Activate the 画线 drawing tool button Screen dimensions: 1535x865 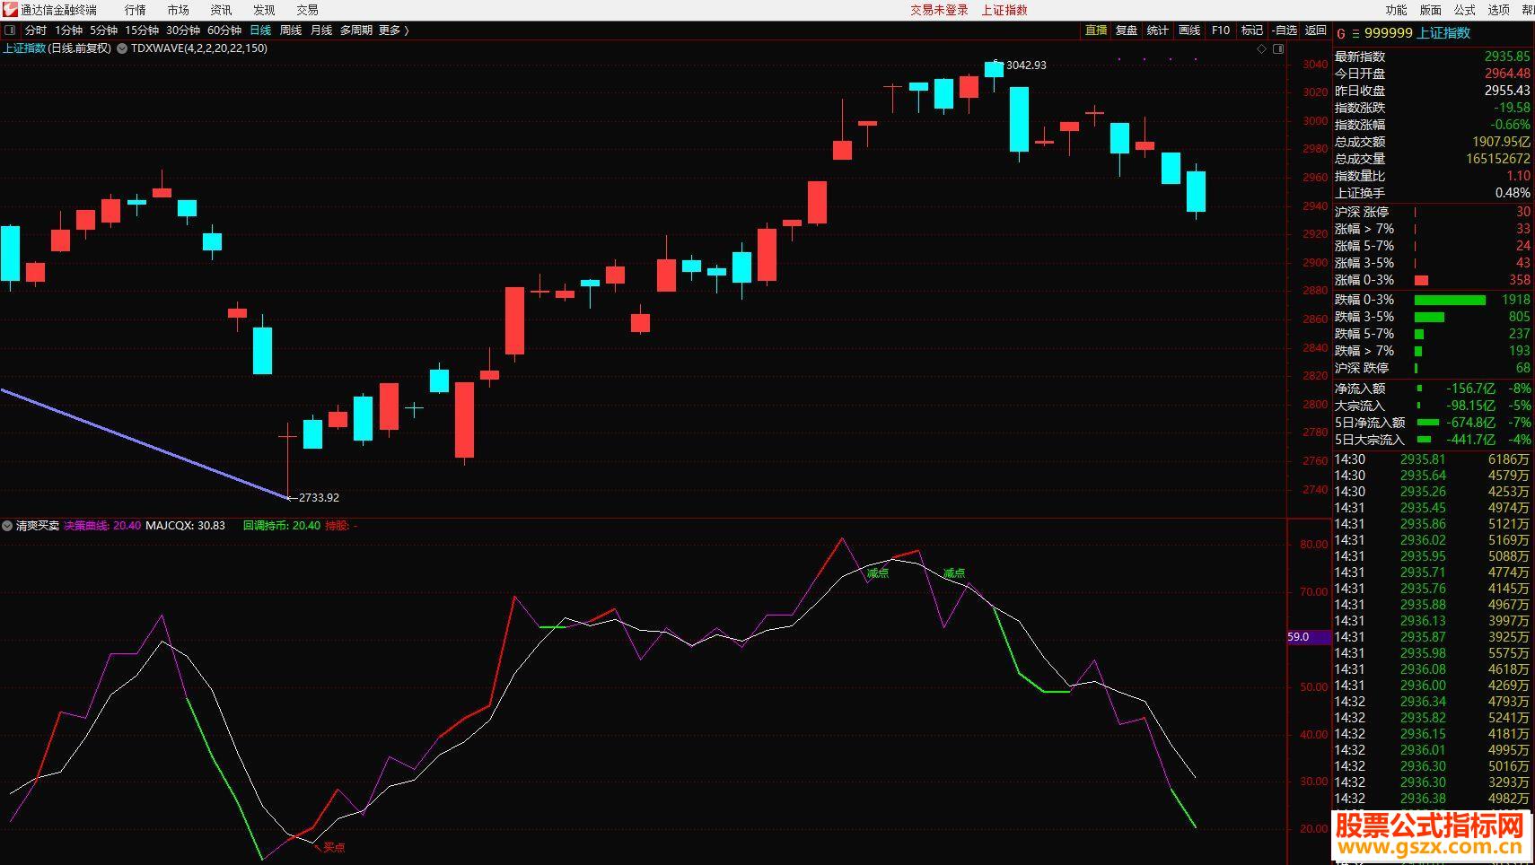click(x=1189, y=31)
